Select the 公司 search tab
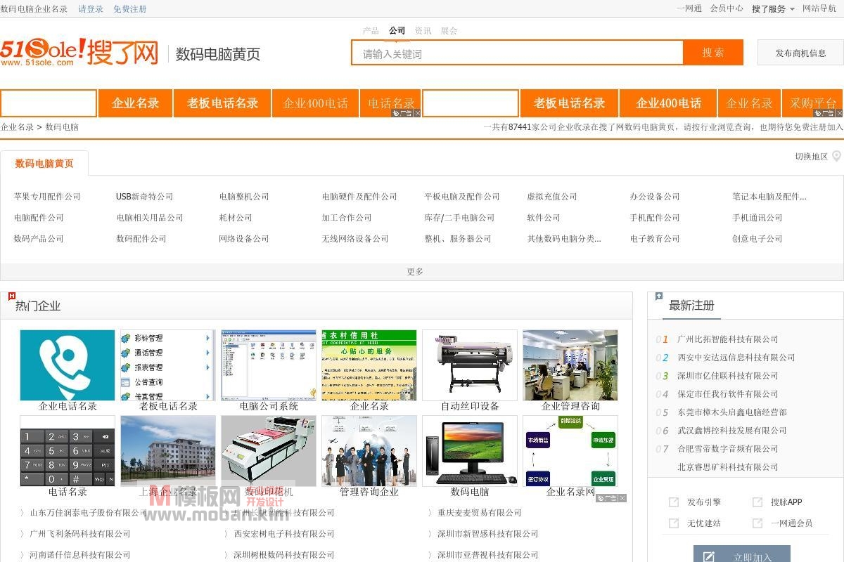Image resolution: width=844 pixels, height=562 pixels. coord(397,31)
